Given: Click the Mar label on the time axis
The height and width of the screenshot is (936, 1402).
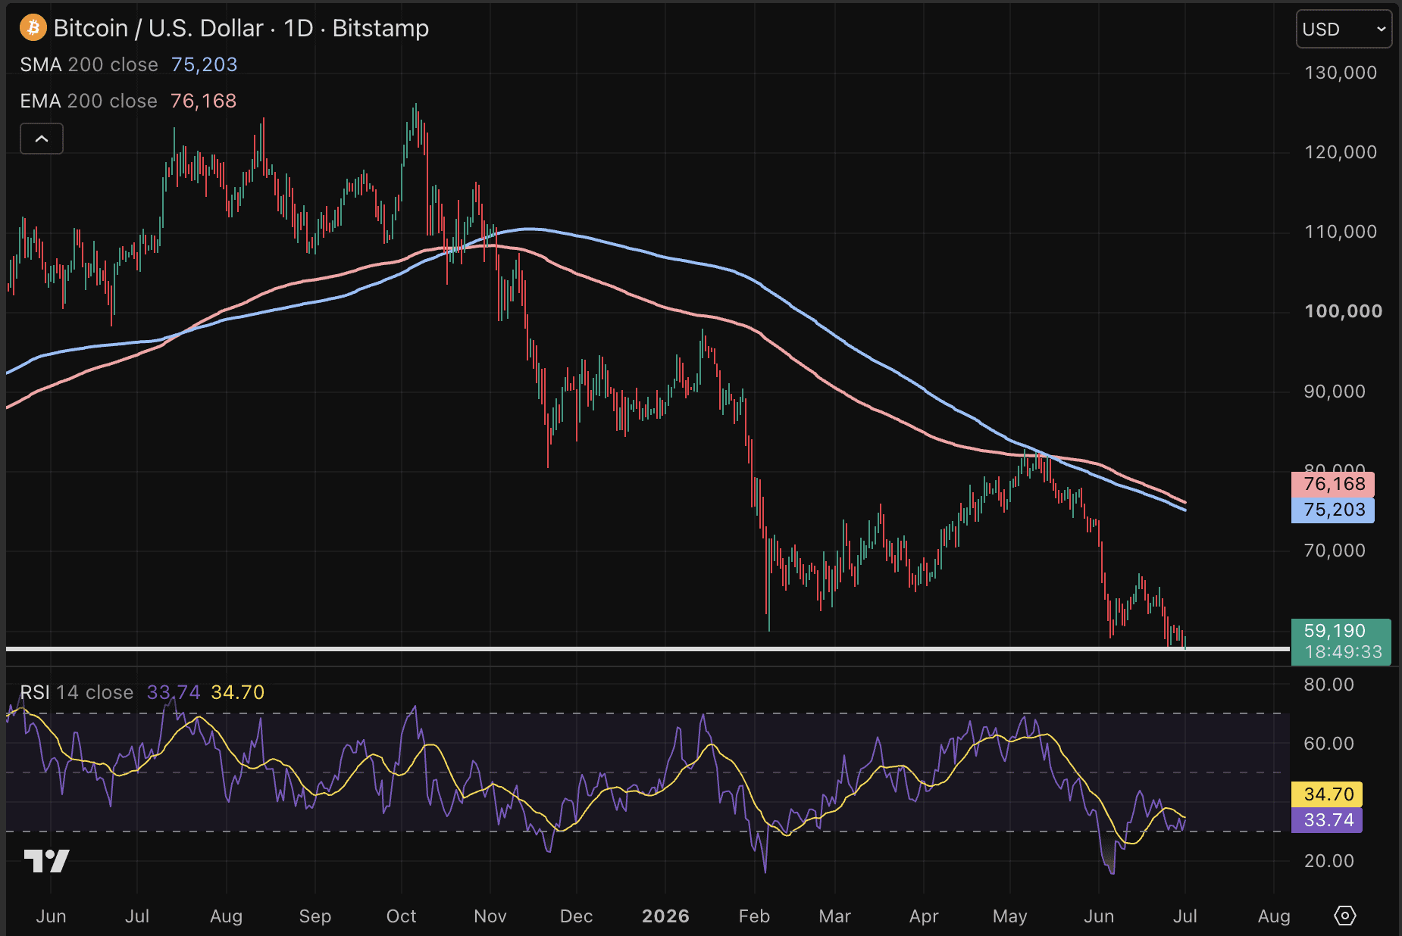Looking at the screenshot, I should 835,916.
